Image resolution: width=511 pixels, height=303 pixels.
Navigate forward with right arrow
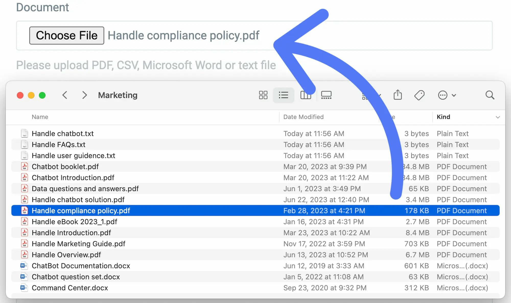tap(84, 95)
